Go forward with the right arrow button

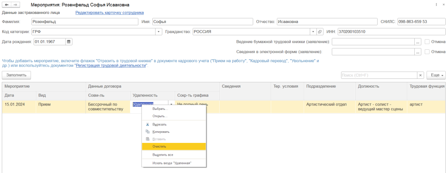tap(16, 5)
